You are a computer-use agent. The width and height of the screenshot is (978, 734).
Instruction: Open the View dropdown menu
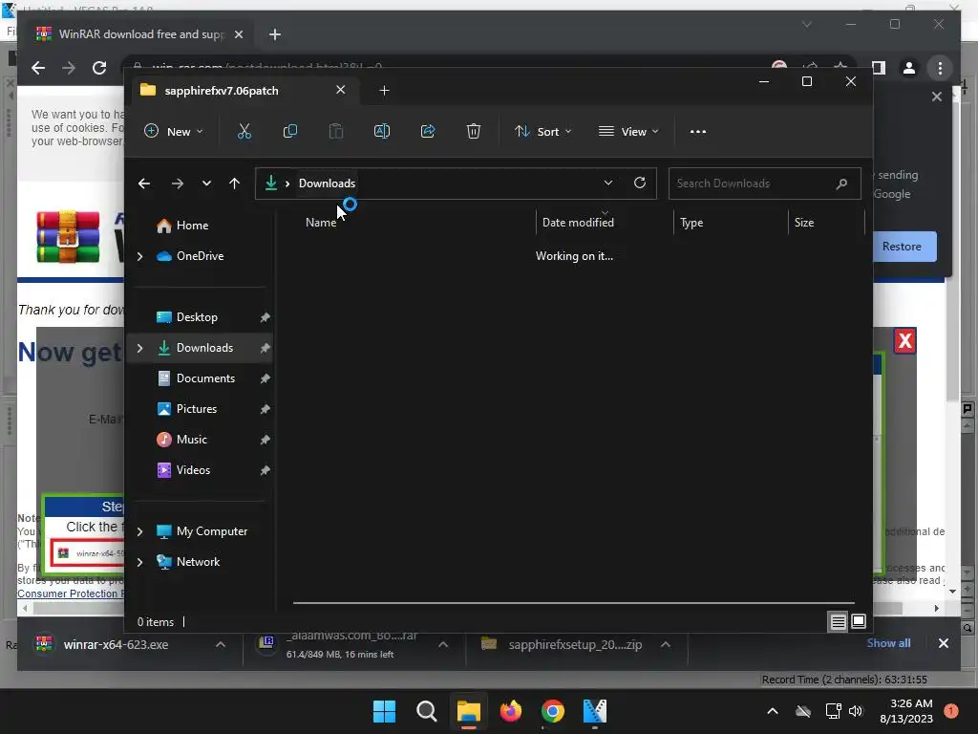[628, 132]
